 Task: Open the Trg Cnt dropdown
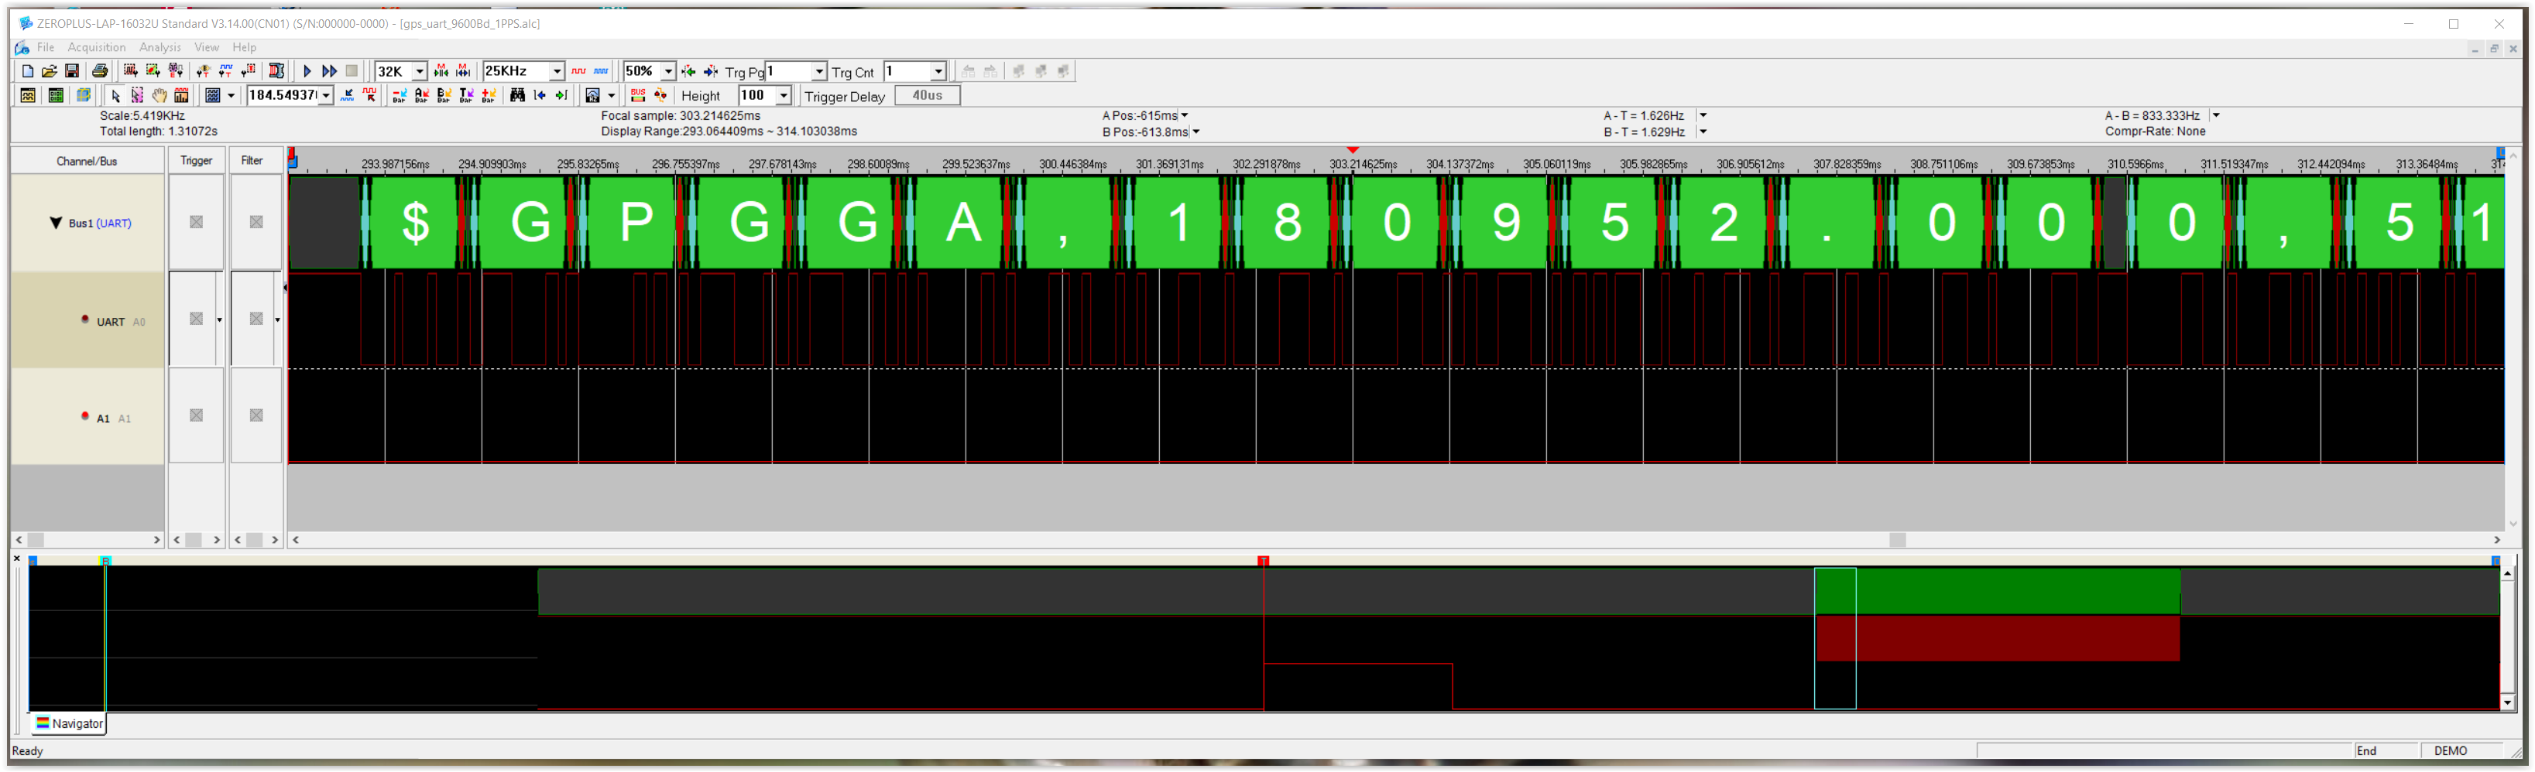(x=938, y=71)
